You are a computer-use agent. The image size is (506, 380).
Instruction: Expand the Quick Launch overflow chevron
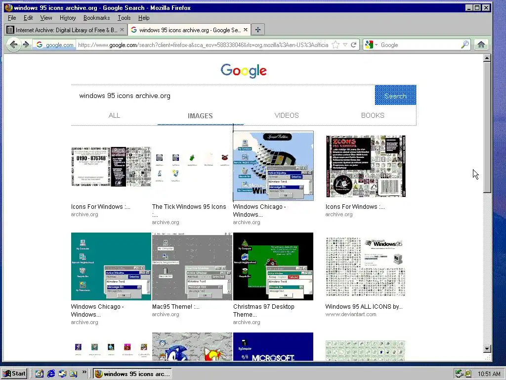tap(84, 372)
